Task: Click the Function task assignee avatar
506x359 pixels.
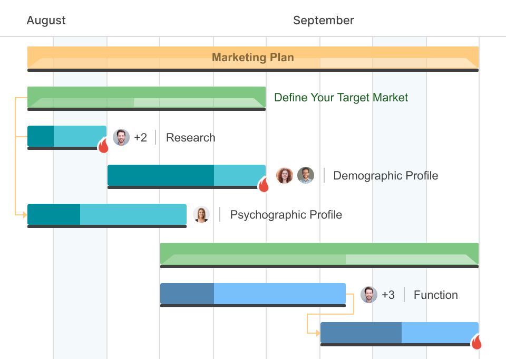Action: point(369,295)
